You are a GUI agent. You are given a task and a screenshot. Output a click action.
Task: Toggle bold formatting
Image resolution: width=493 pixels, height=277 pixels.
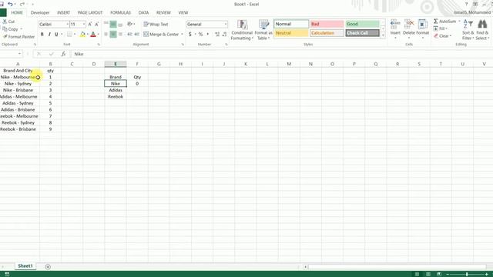(x=42, y=34)
